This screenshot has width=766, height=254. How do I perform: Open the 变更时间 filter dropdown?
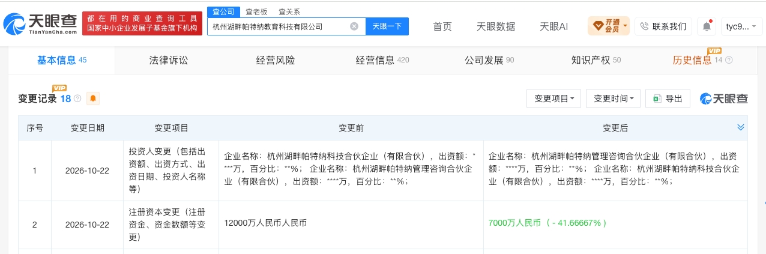click(614, 98)
